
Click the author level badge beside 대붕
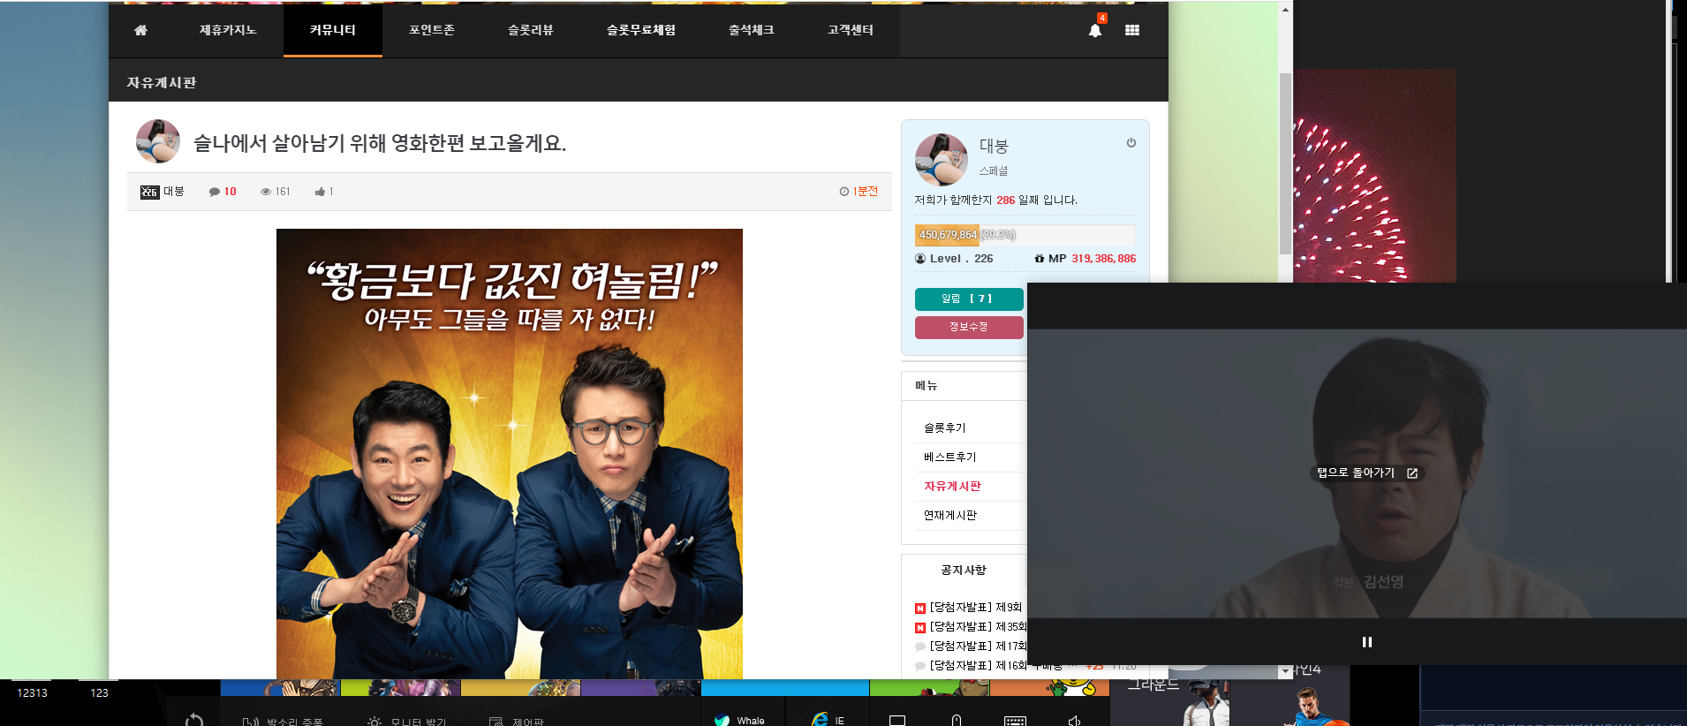[149, 192]
